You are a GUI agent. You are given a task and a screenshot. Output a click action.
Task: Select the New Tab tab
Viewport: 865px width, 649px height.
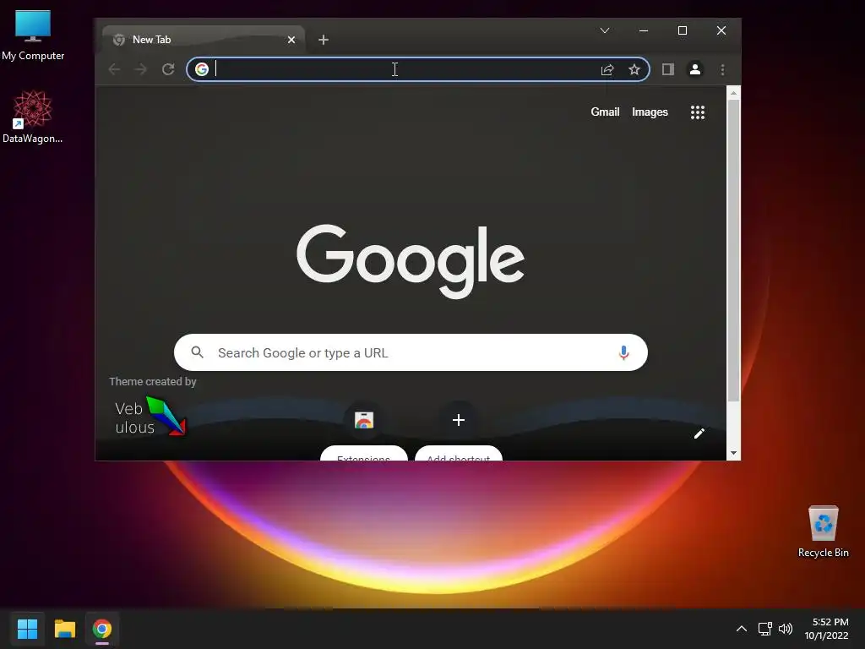[203, 40]
